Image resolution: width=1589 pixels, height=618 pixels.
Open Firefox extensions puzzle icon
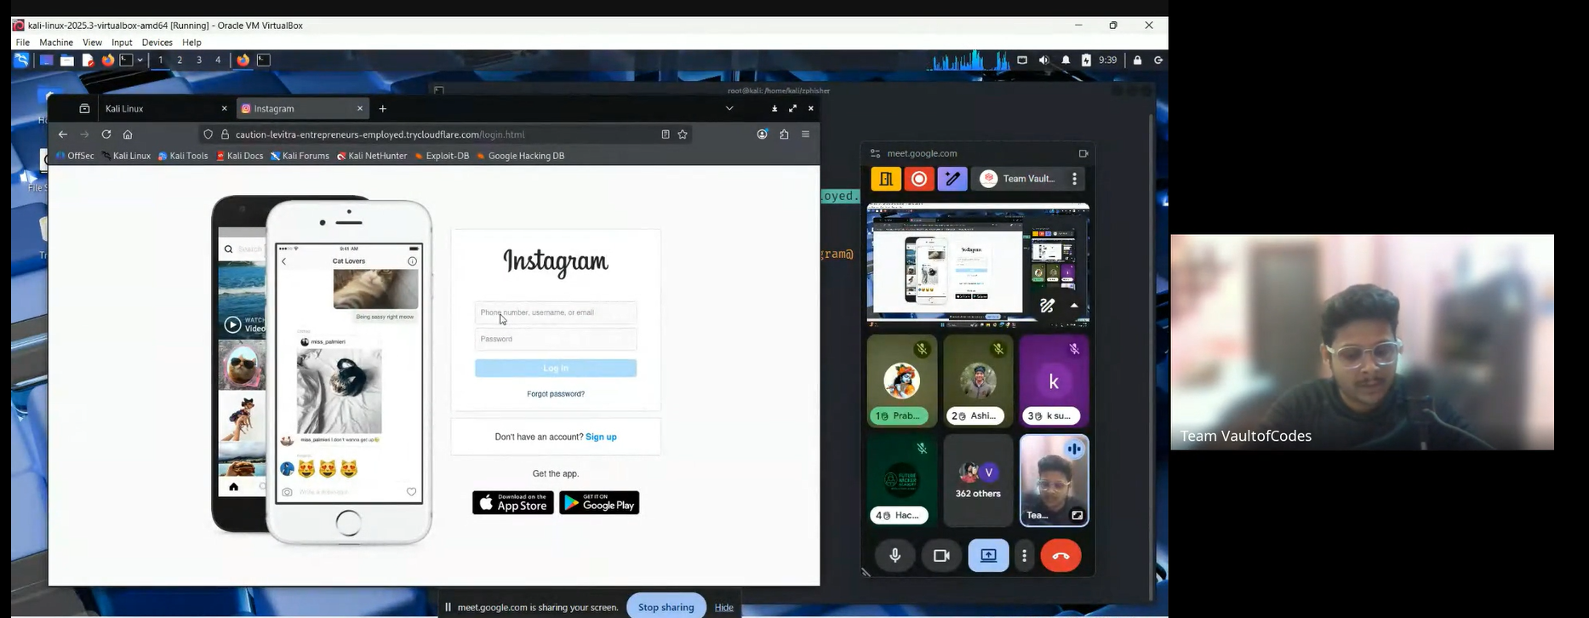(x=784, y=134)
